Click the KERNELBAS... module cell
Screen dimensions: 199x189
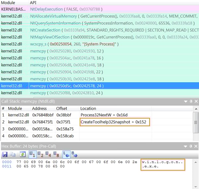(13, 9)
